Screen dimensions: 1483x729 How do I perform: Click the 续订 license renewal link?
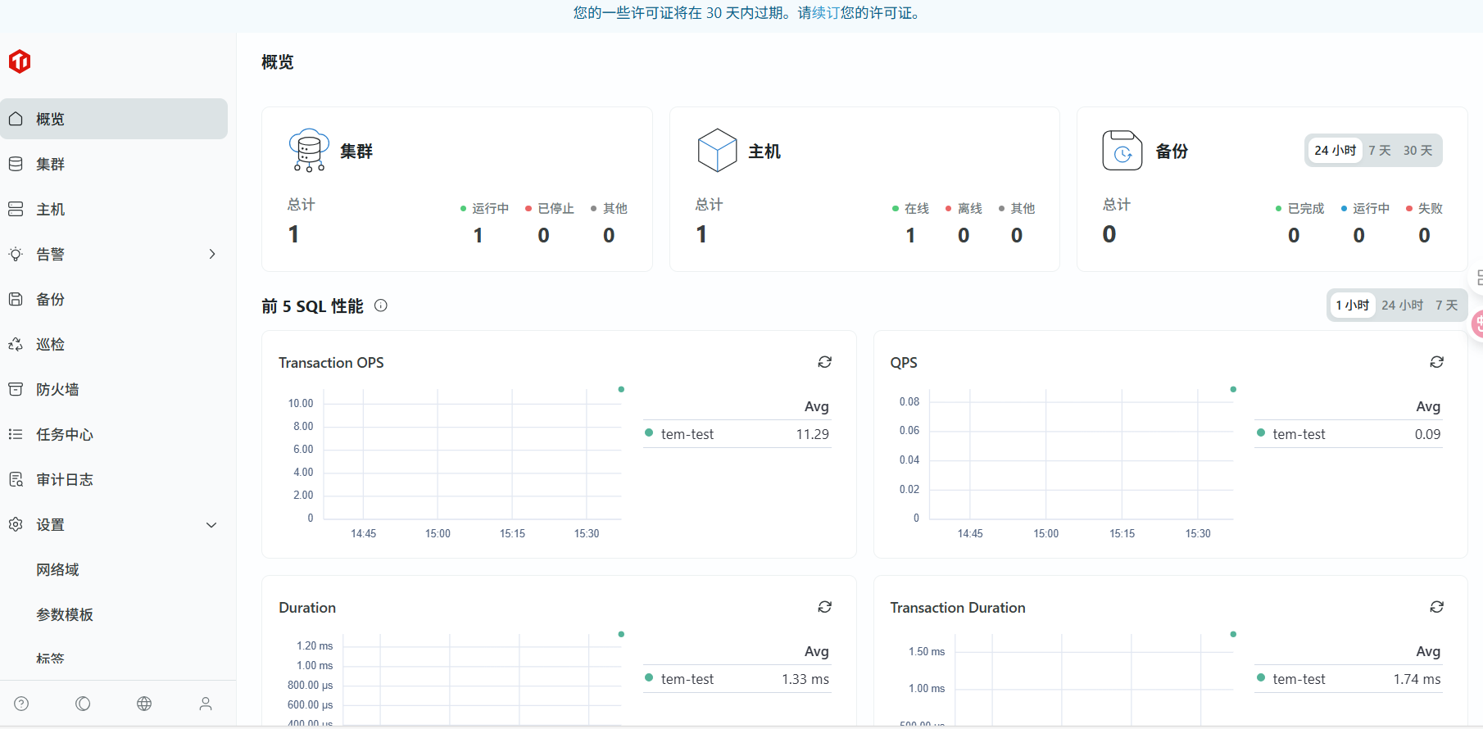(826, 13)
